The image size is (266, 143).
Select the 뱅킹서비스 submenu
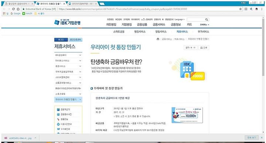pos(140,32)
